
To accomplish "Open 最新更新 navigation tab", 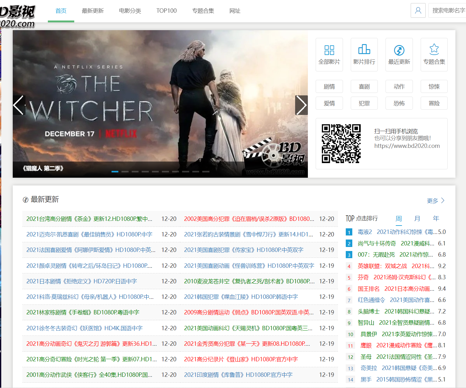I will click(93, 11).
